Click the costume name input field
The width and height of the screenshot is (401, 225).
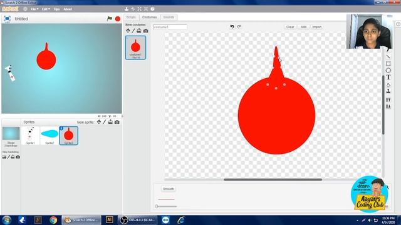(170, 27)
